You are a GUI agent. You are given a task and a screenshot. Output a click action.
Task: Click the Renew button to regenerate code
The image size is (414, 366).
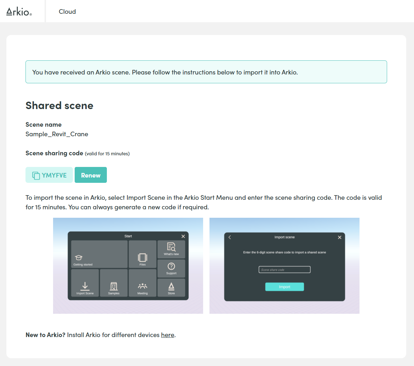[x=91, y=175]
